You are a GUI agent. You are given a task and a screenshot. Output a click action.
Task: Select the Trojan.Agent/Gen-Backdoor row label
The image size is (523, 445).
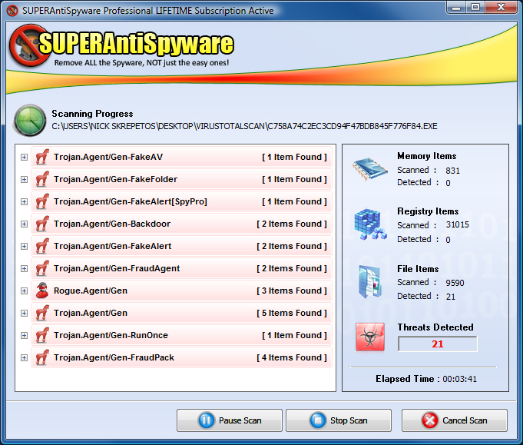pos(112,224)
